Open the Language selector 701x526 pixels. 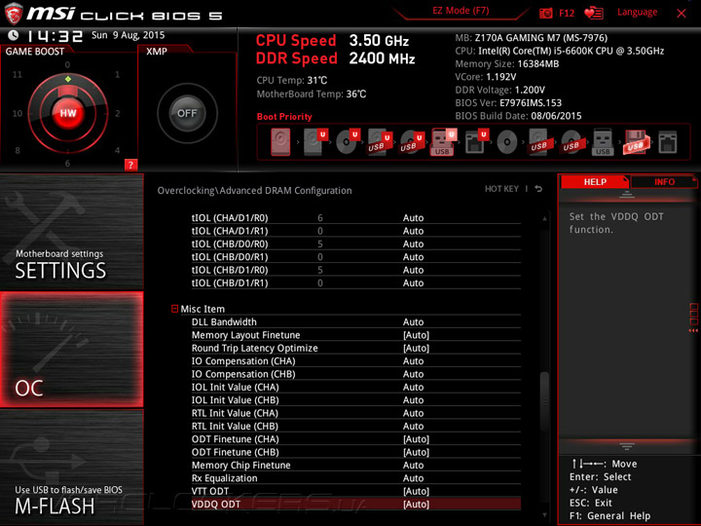point(637,12)
